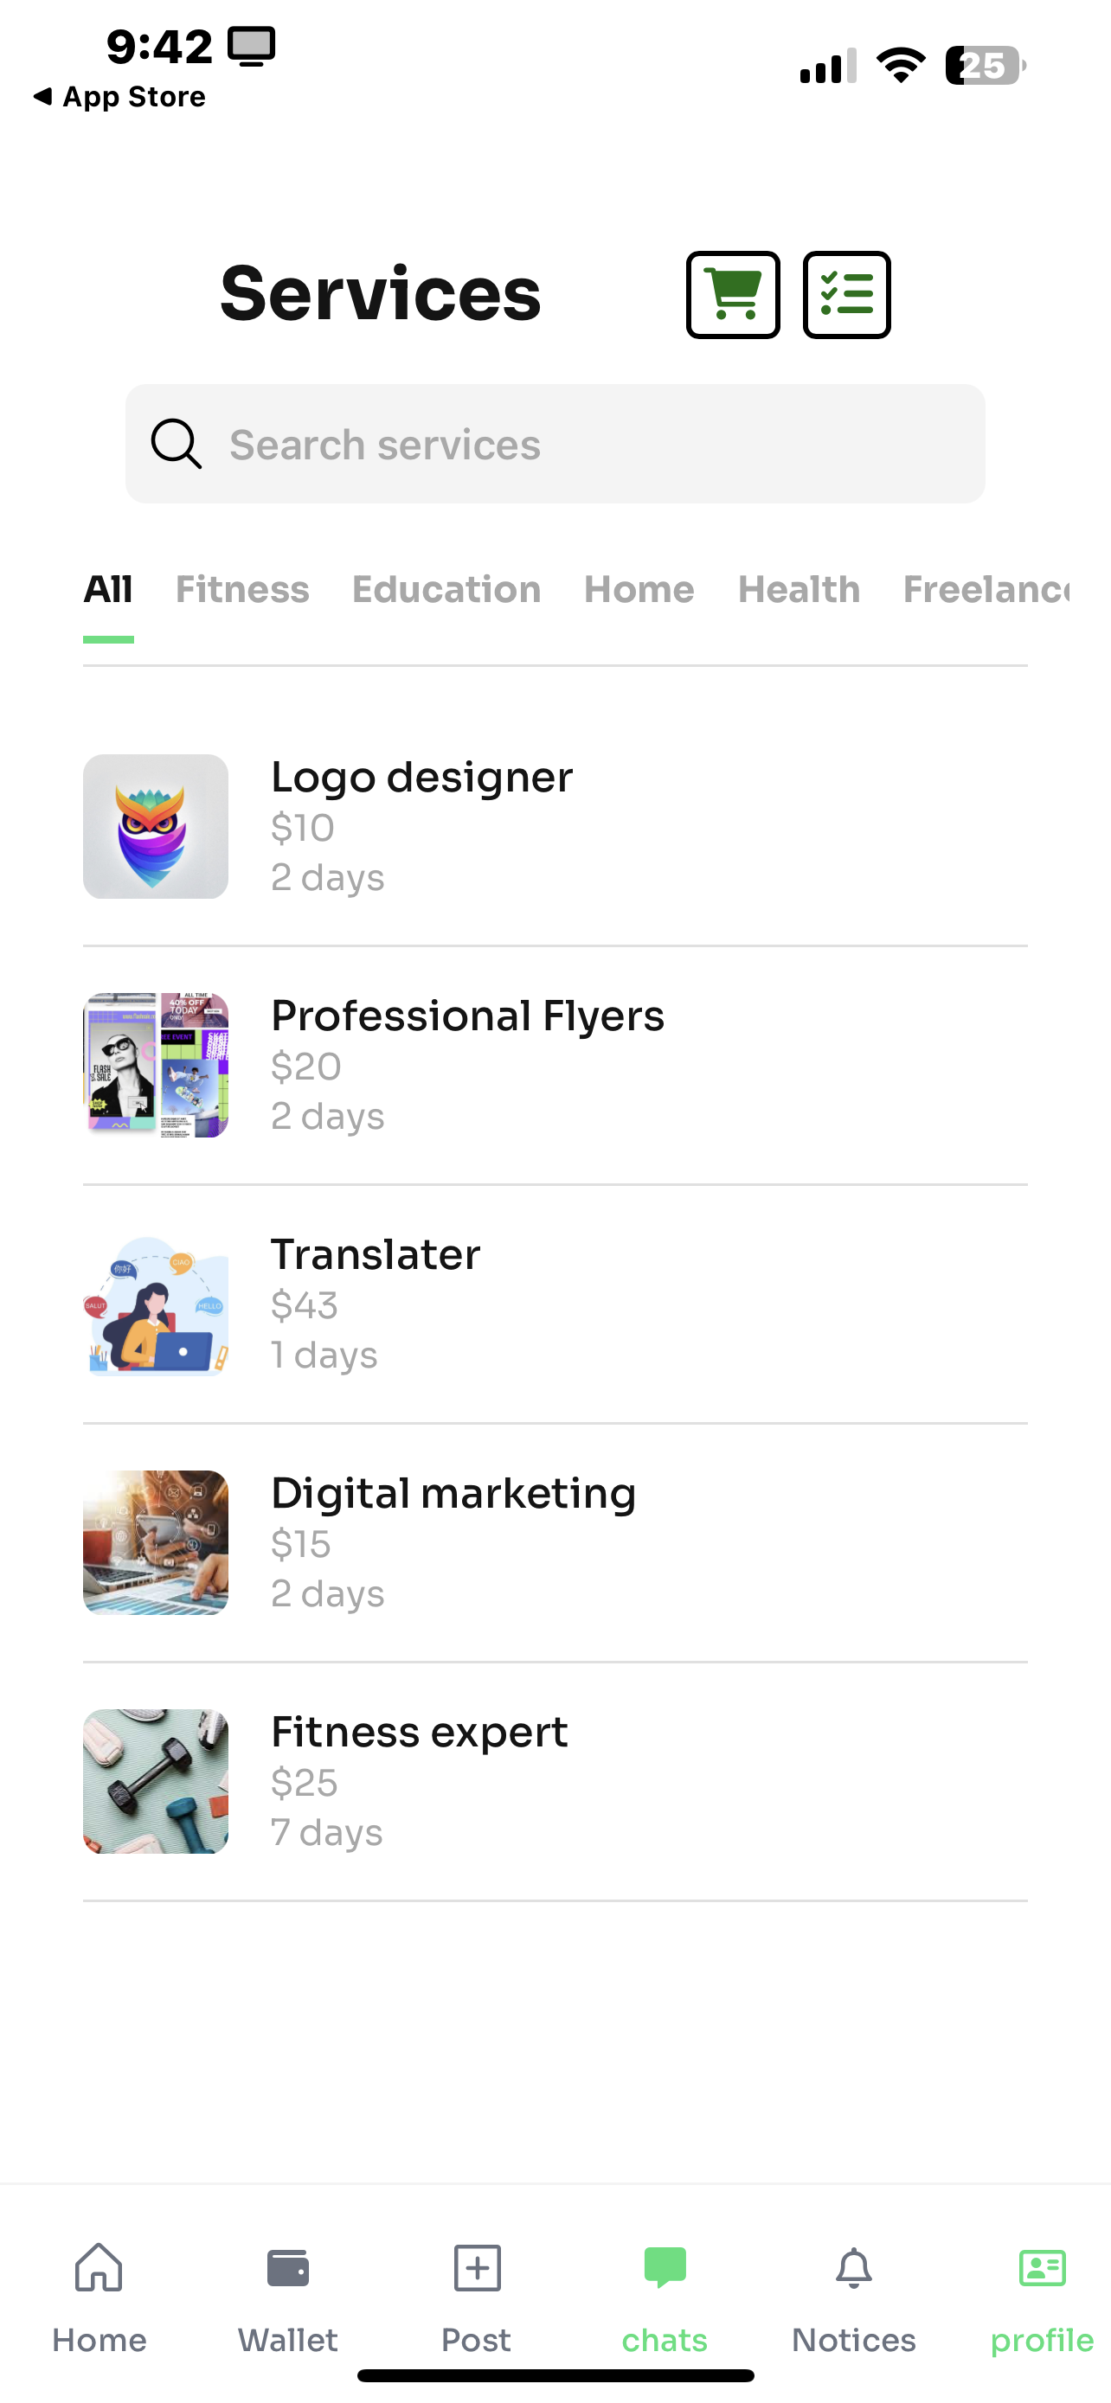Image resolution: width=1111 pixels, height=2403 pixels.
Task: Open the Logo designer owl thumbnail
Action: click(156, 826)
